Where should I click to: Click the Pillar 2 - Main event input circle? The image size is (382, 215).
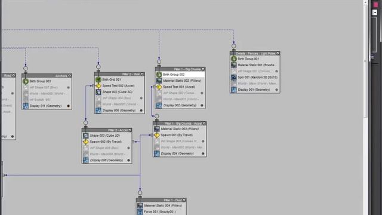(98, 66)
